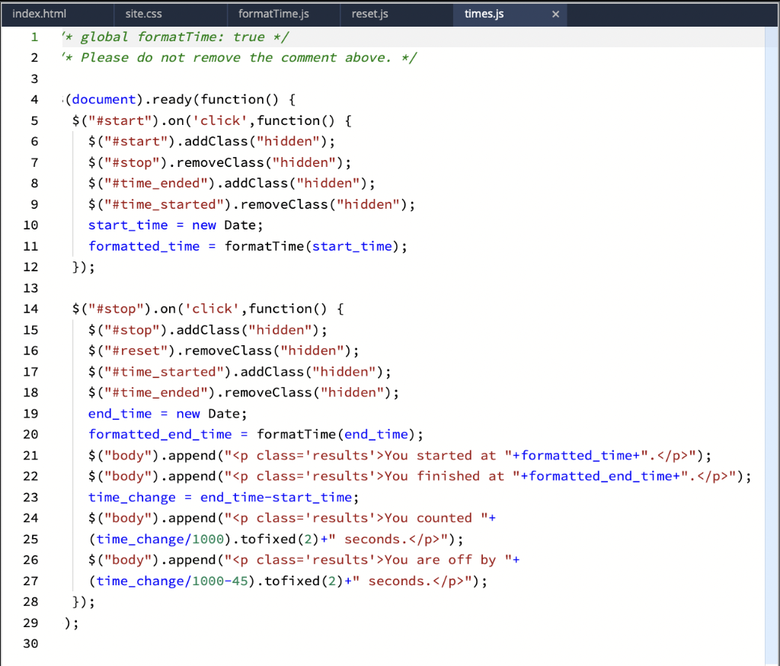
Task: Close the times.js tab
Action: click(x=555, y=13)
